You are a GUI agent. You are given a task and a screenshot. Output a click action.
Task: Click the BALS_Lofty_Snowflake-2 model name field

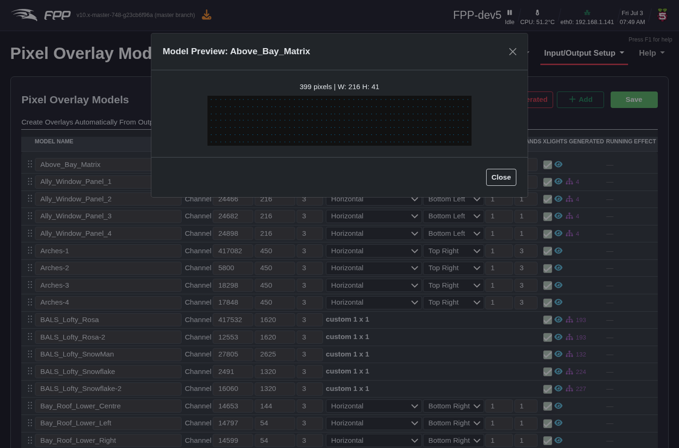coord(108,389)
